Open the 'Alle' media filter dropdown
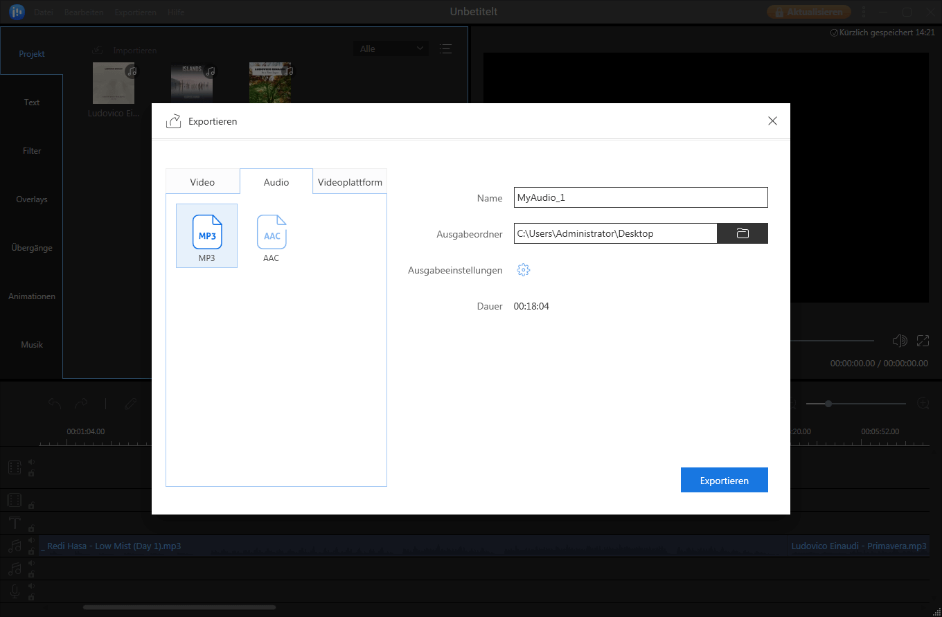The width and height of the screenshot is (942, 617). click(391, 48)
